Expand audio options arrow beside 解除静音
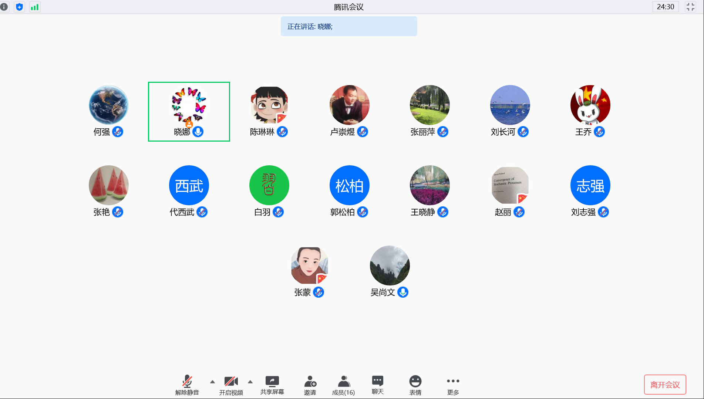The width and height of the screenshot is (704, 399). click(212, 382)
